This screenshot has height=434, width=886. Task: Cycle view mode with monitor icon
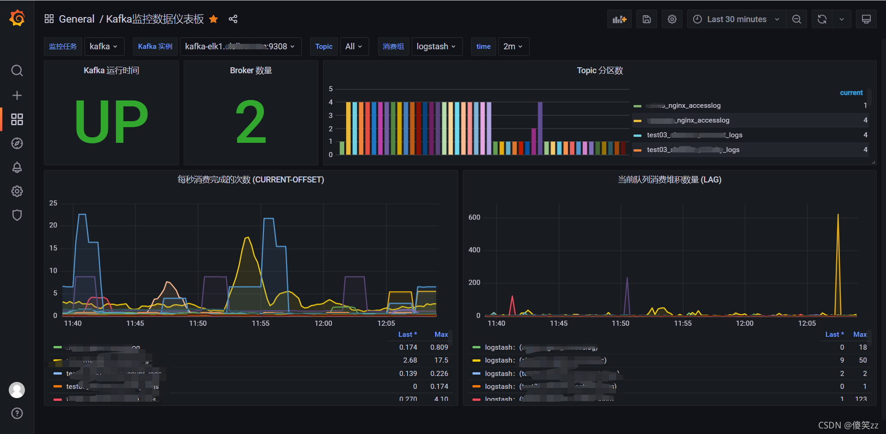point(866,19)
